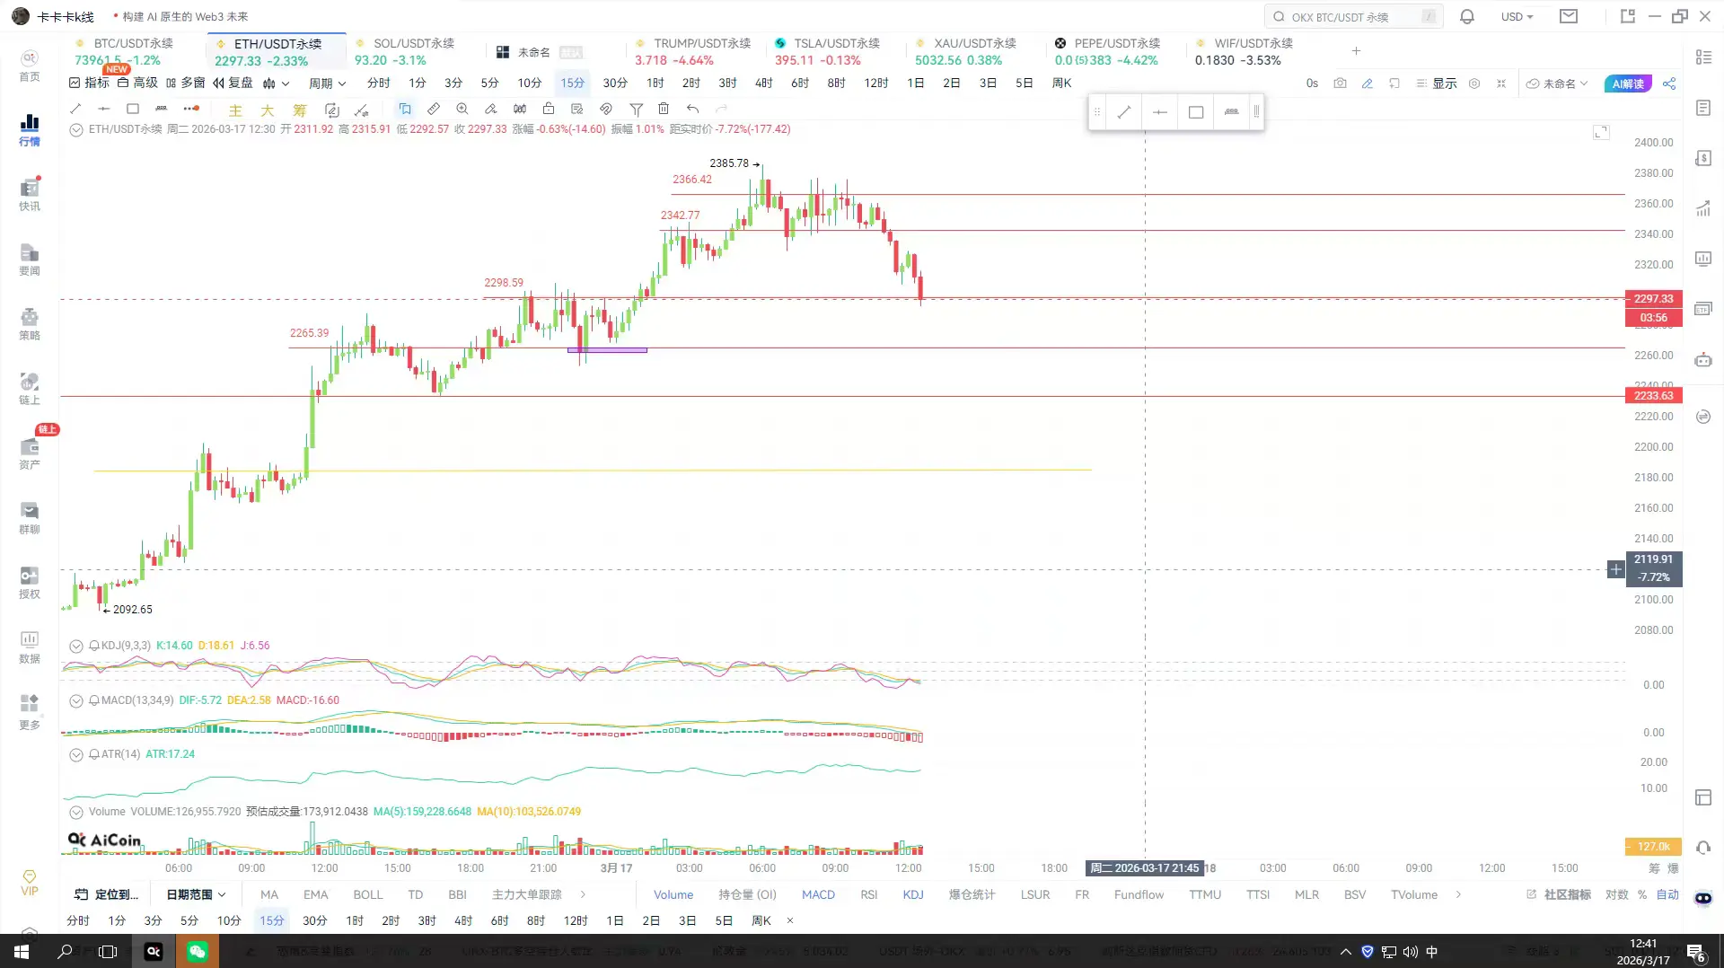Open the USD currency dropdown

(x=1517, y=16)
